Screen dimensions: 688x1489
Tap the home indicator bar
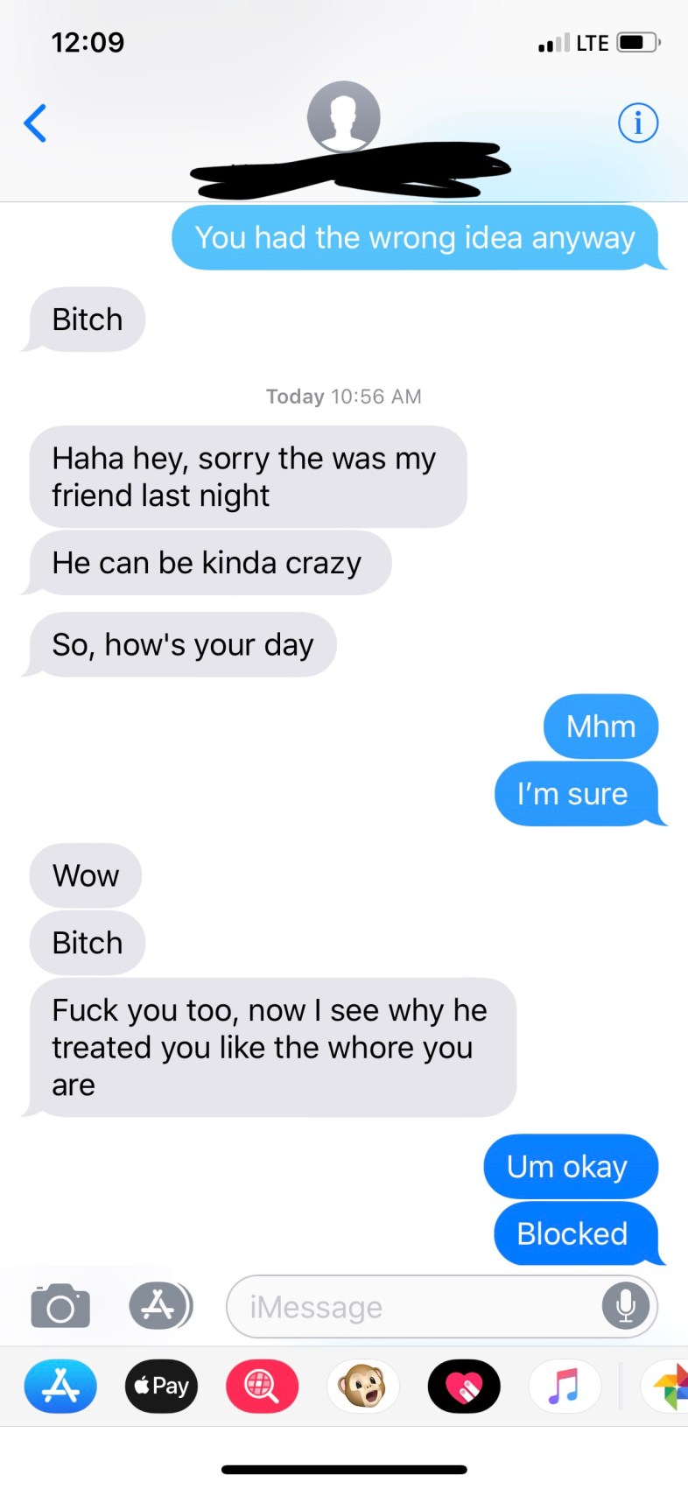344,1469
